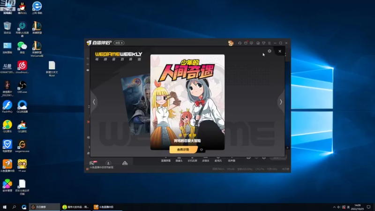Screen dimensions: 375x211
Task: Open the user avatar in title bar
Action: (x=231, y=43)
